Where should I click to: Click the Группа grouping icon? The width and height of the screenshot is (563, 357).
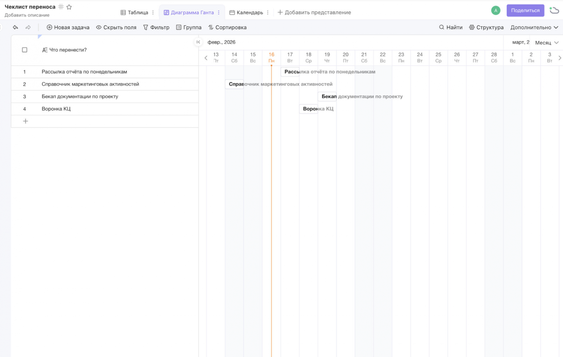[179, 27]
